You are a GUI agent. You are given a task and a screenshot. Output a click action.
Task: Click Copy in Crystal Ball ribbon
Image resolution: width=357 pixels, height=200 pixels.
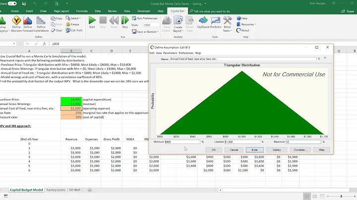(57, 18)
